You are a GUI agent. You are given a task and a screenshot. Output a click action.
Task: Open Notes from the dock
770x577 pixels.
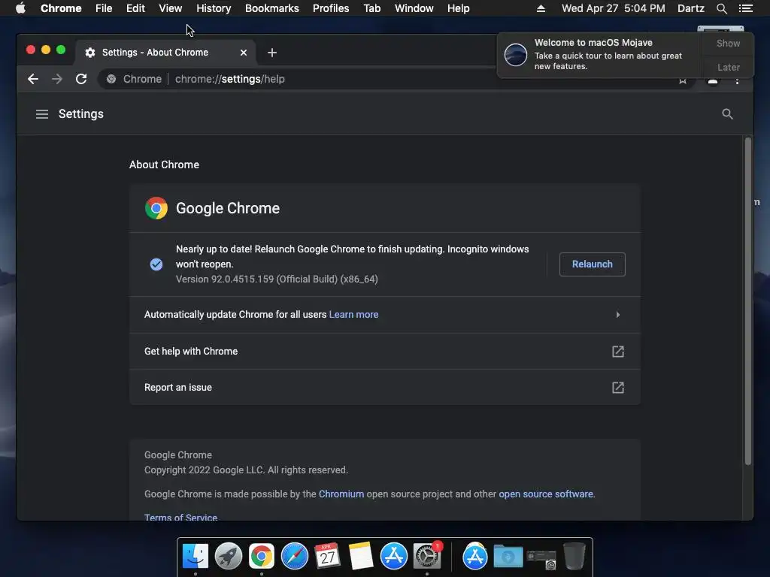pyautogui.click(x=360, y=557)
